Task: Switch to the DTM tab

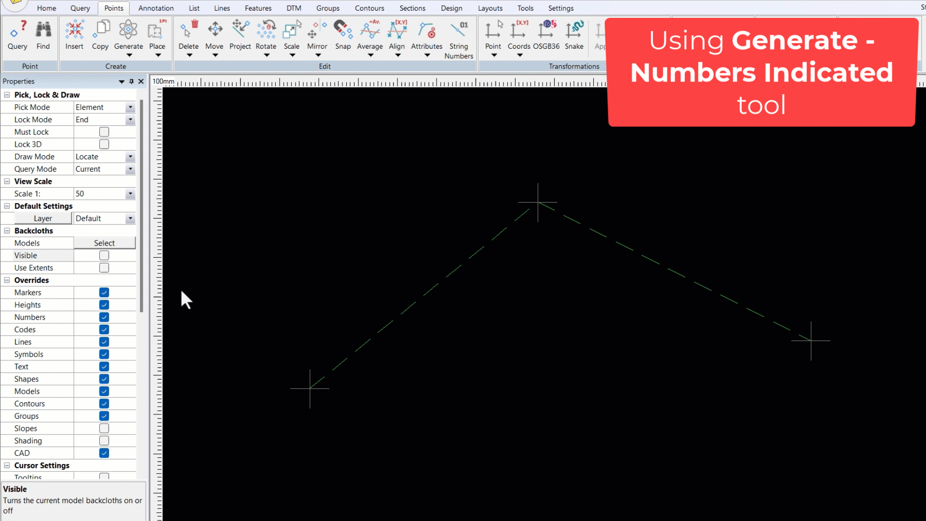Action: [294, 8]
